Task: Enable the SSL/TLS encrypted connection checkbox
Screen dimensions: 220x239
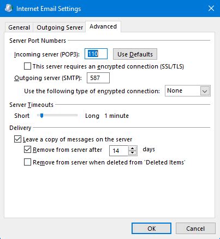Action: click(27, 66)
